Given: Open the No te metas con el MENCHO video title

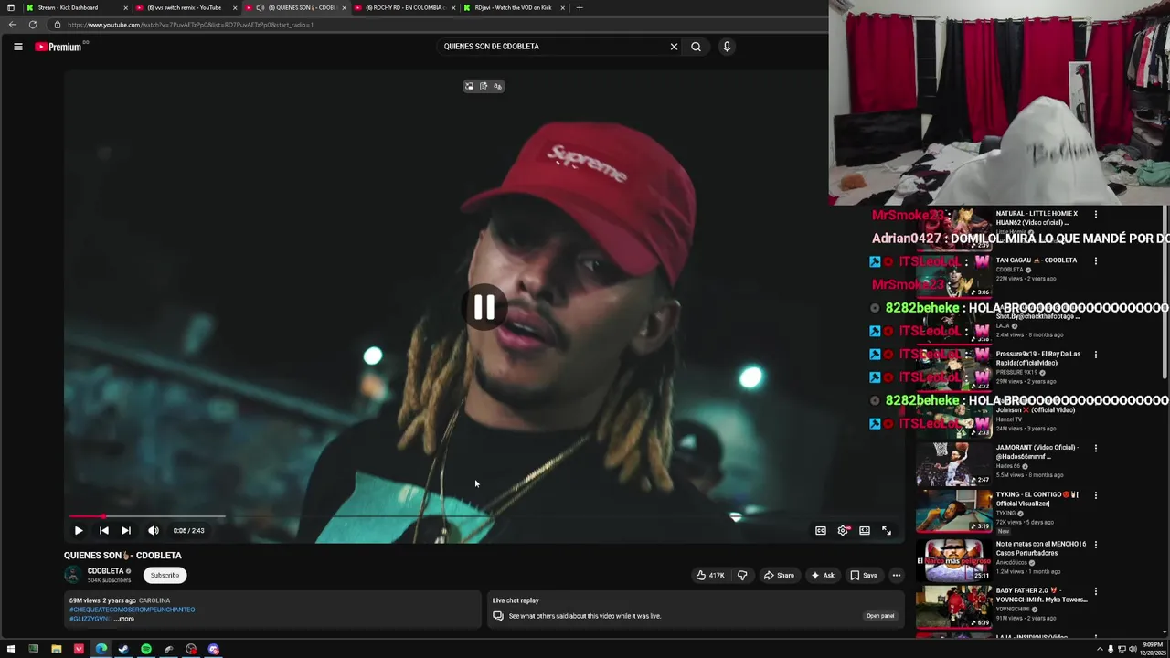Looking at the screenshot, I should tap(1041, 548).
